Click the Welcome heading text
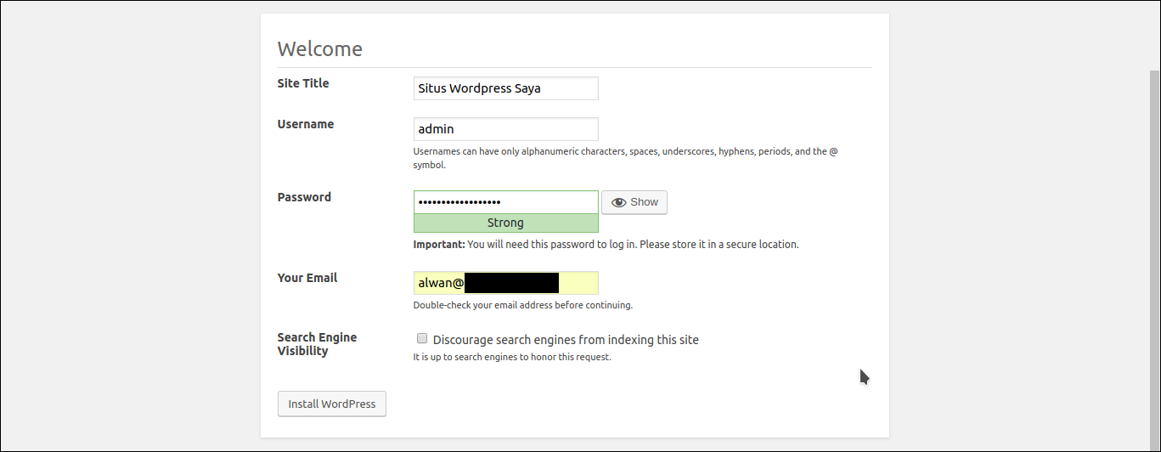 coord(320,48)
